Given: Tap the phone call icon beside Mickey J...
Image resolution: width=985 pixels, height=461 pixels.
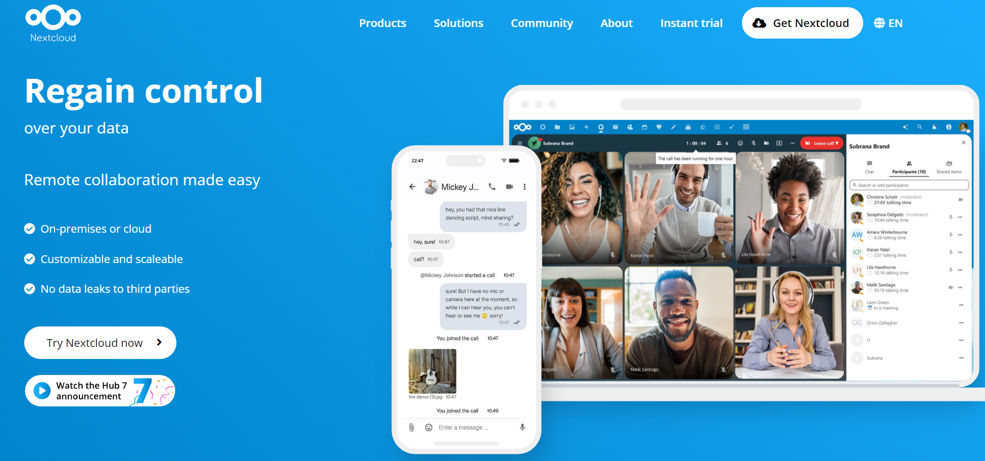Looking at the screenshot, I should pos(492,187).
